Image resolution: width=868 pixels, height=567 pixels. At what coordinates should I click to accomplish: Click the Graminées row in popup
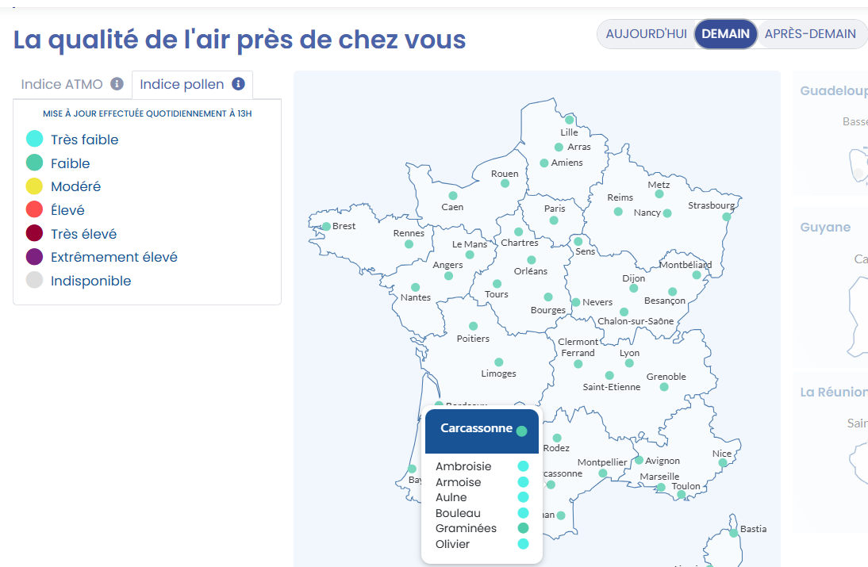click(482, 528)
